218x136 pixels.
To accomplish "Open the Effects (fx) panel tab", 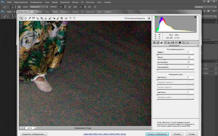I will coord(176,42).
